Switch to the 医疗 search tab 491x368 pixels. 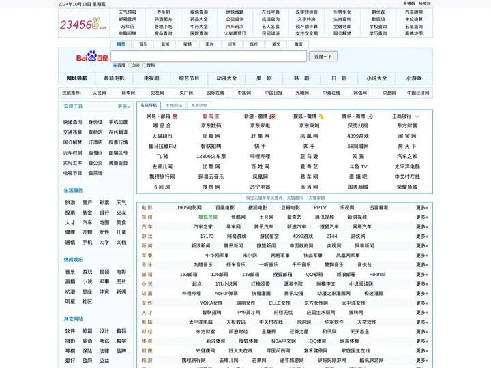click(254, 44)
